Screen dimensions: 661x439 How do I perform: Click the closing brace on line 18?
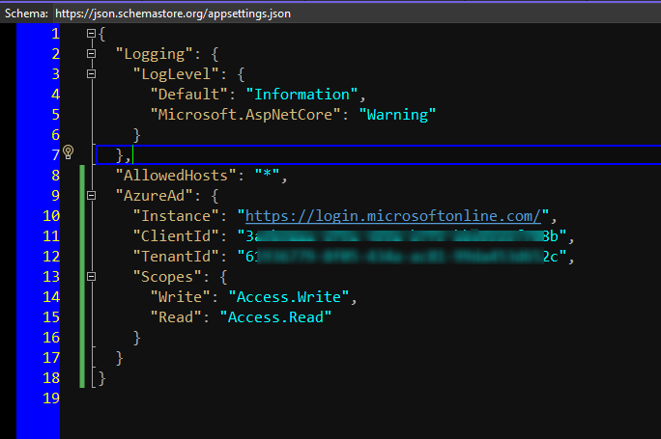click(101, 376)
